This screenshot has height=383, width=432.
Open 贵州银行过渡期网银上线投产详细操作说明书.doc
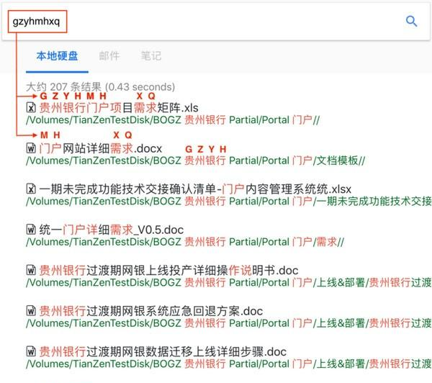tap(168, 270)
